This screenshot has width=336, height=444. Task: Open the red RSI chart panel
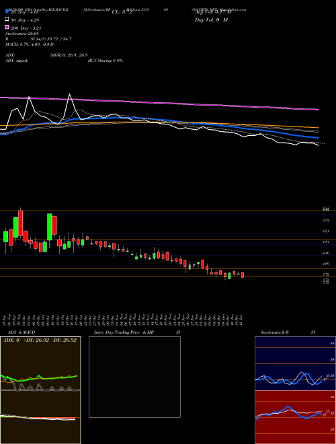point(295,417)
